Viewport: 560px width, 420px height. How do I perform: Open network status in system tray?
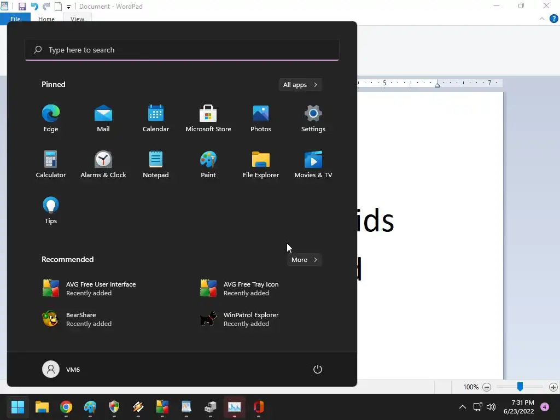pos(477,407)
